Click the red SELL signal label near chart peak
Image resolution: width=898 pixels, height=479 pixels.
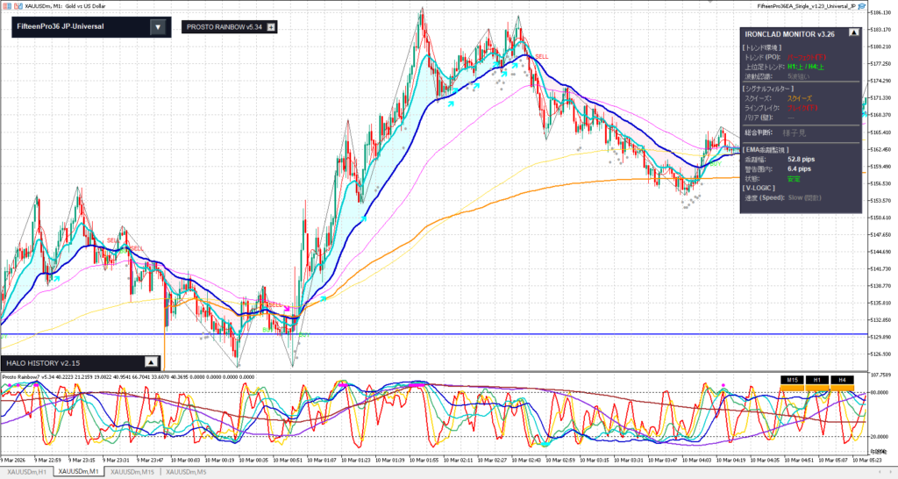[x=543, y=56]
